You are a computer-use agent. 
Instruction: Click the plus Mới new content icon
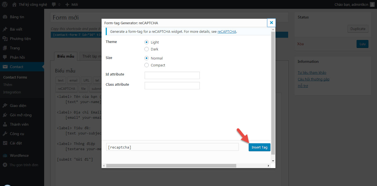[x=67, y=5]
